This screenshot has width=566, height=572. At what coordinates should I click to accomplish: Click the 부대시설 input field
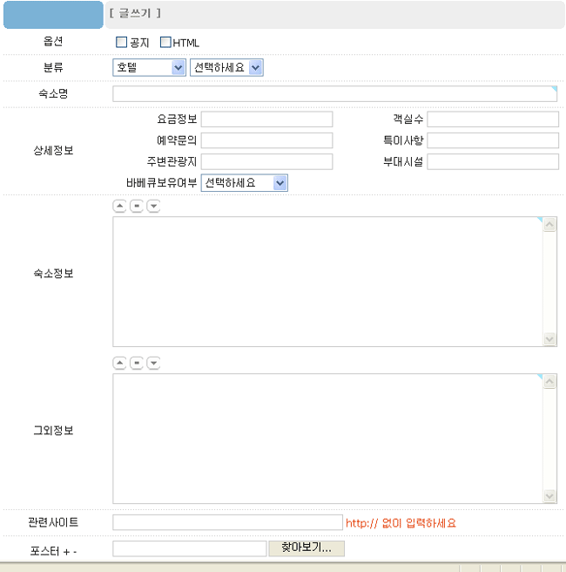(493, 161)
